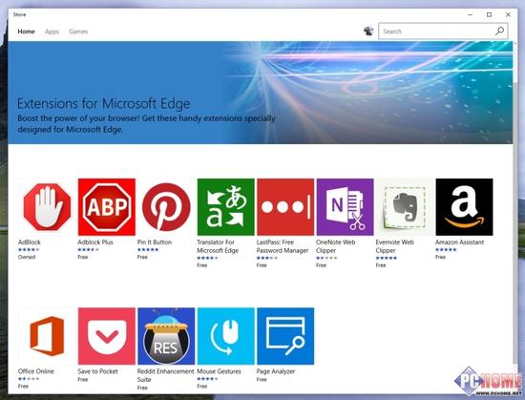
Task: Open the Amazon Assistant icon
Action: (465, 207)
